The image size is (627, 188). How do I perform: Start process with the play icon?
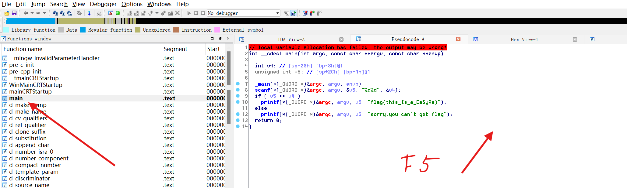pyautogui.click(x=189, y=13)
